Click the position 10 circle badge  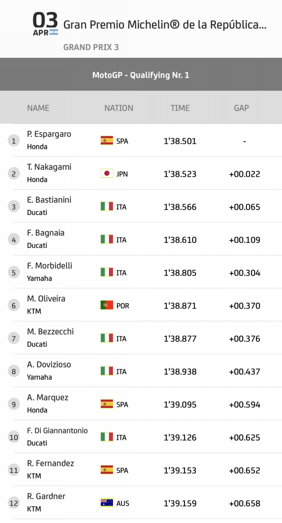[x=14, y=437]
